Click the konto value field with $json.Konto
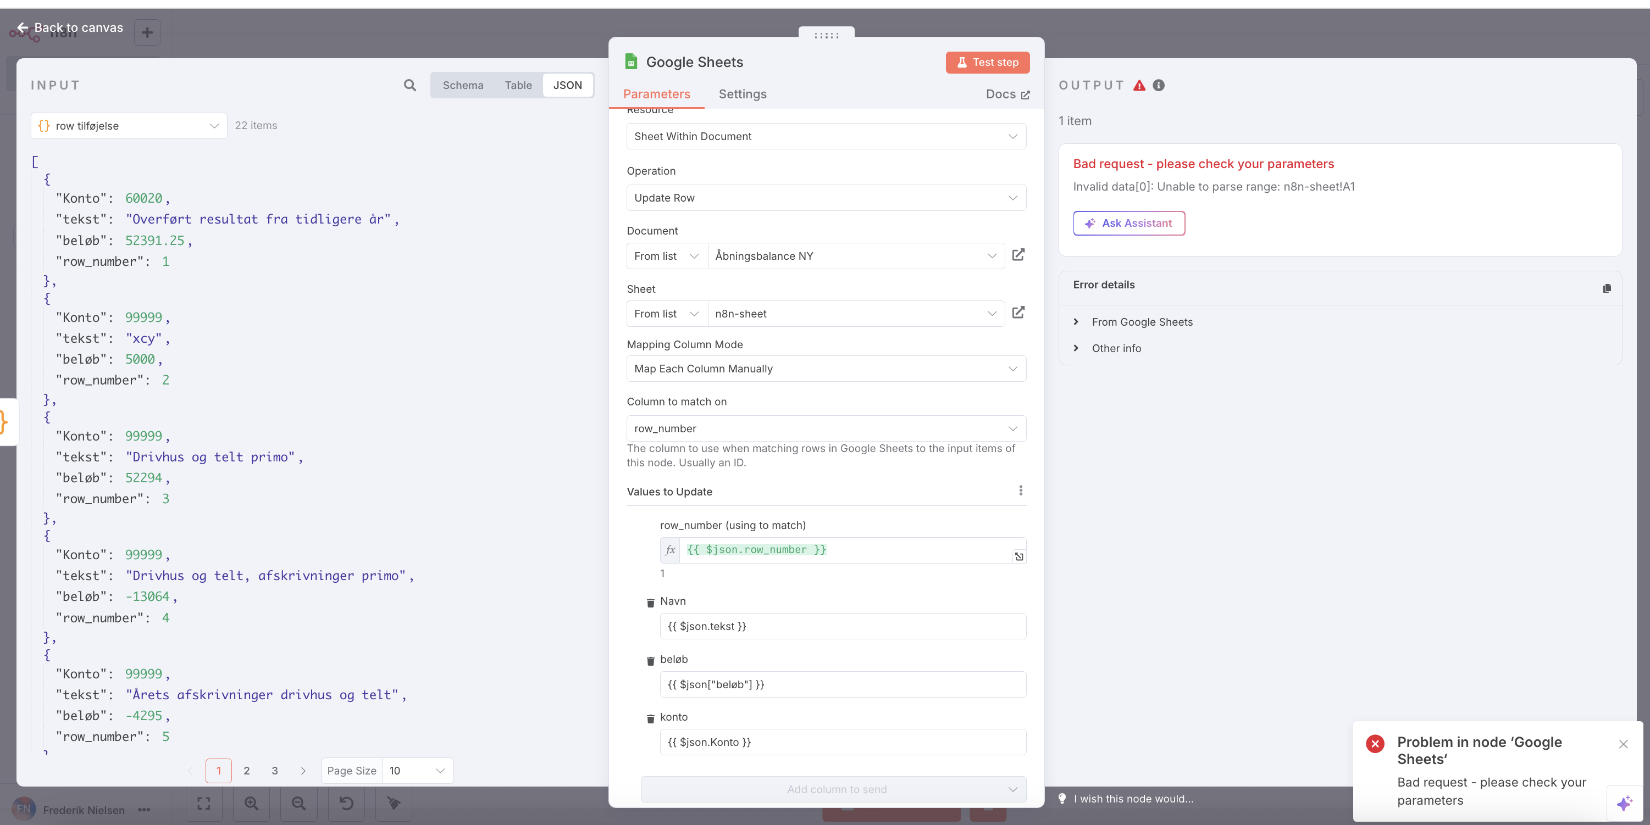This screenshot has width=1650, height=825. [x=843, y=742]
